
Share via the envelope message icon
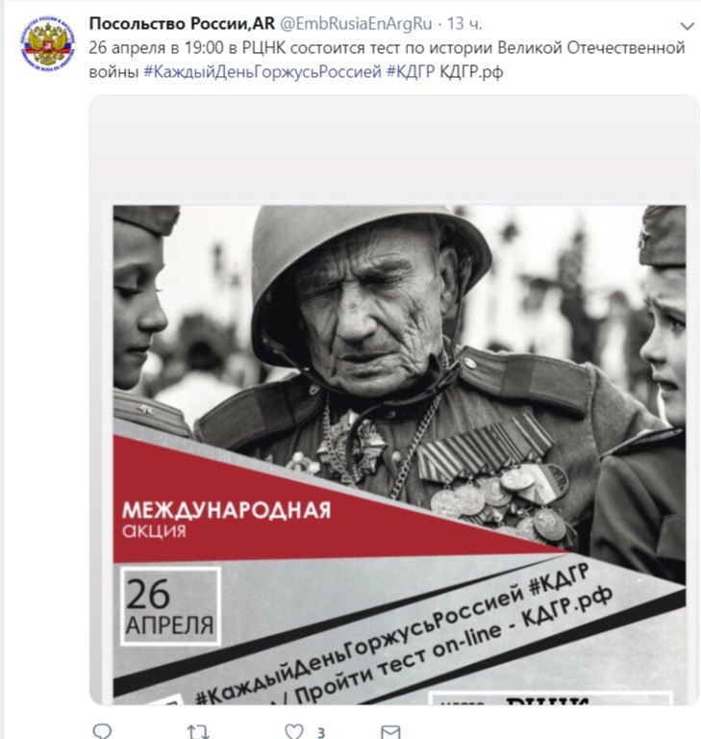tap(390, 731)
